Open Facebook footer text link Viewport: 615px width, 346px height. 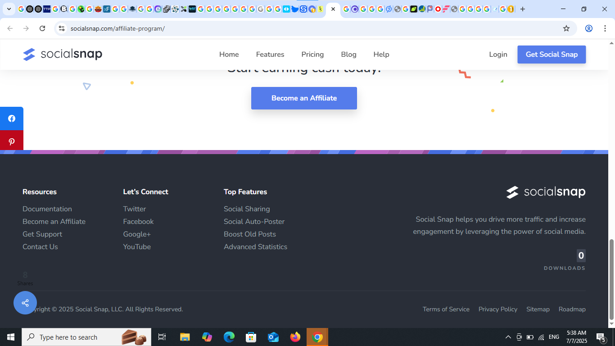tap(138, 222)
